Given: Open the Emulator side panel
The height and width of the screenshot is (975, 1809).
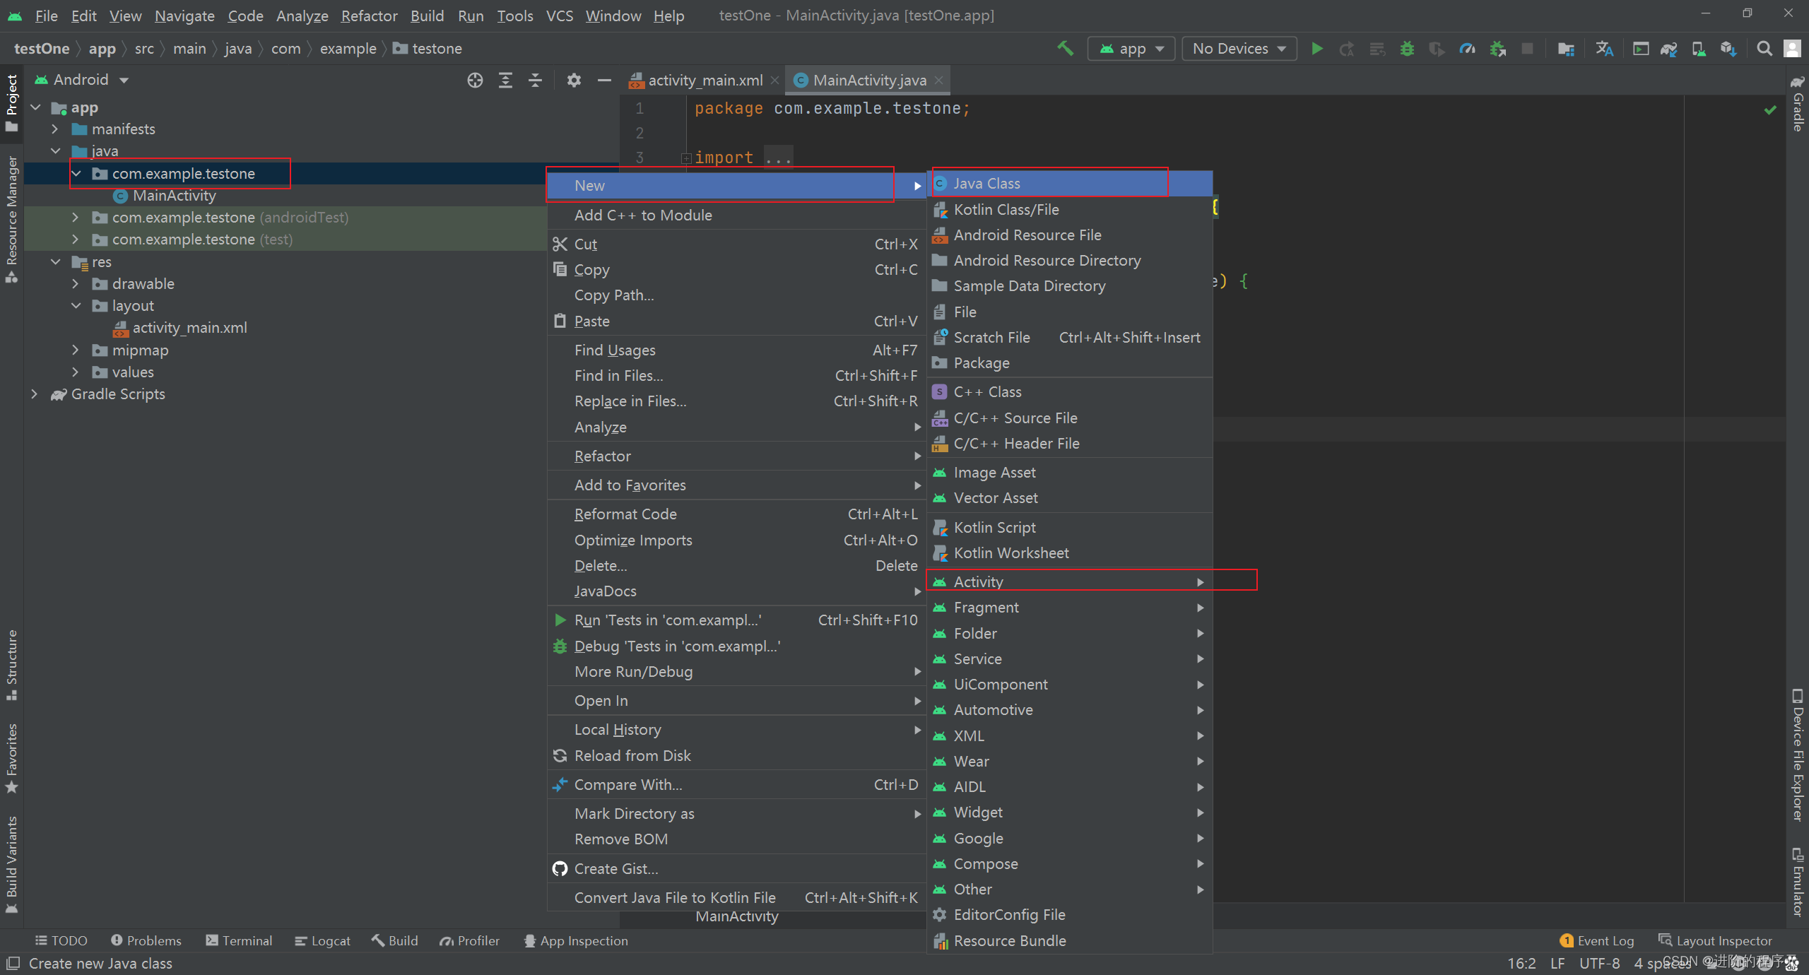Looking at the screenshot, I should pos(1798,882).
